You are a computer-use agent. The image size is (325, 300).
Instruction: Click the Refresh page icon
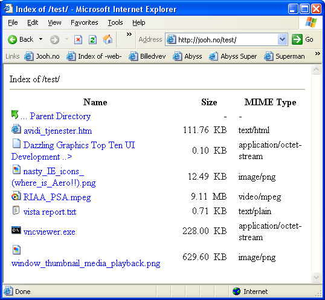(x=92, y=39)
